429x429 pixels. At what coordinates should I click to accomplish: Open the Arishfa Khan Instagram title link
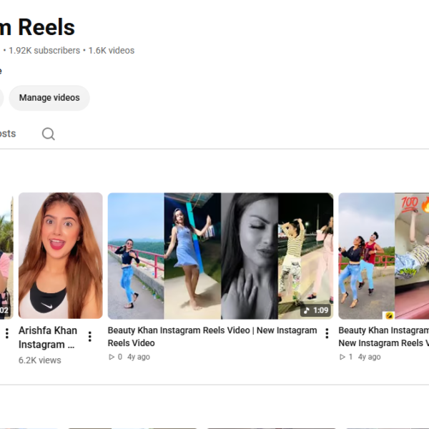coord(48,337)
